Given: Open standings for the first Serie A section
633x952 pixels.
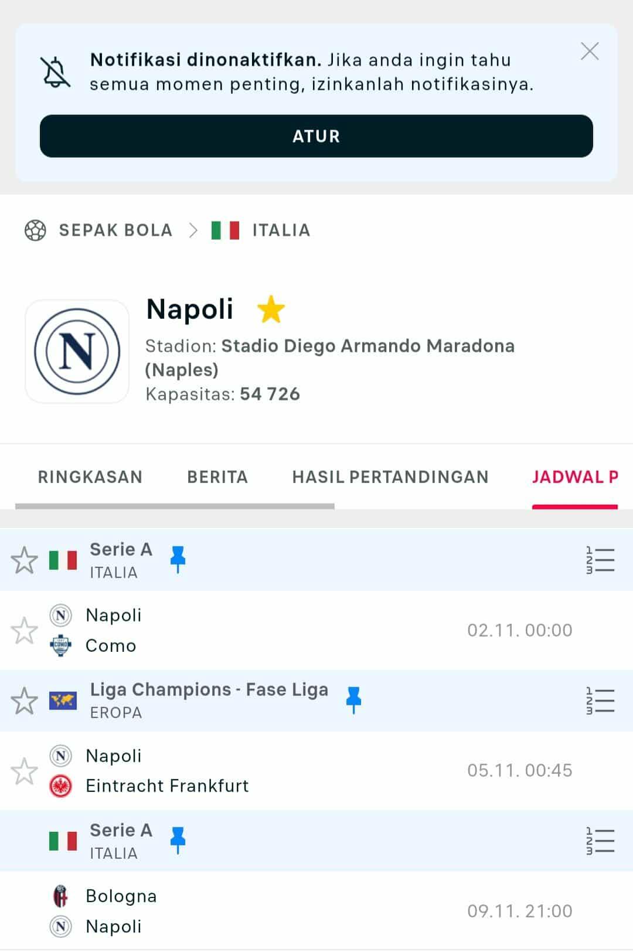Looking at the screenshot, I should tap(600, 560).
